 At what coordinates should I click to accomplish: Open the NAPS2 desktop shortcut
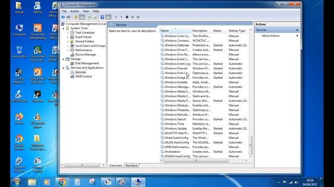tap(38, 8)
